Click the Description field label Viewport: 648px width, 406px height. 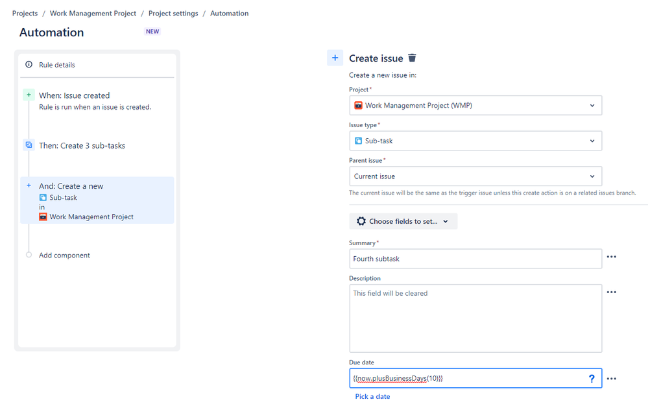coord(365,278)
